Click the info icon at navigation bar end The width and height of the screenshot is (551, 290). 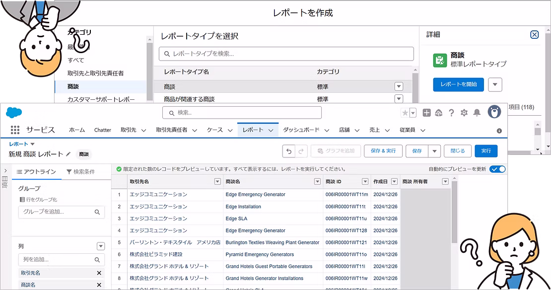coord(499,131)
